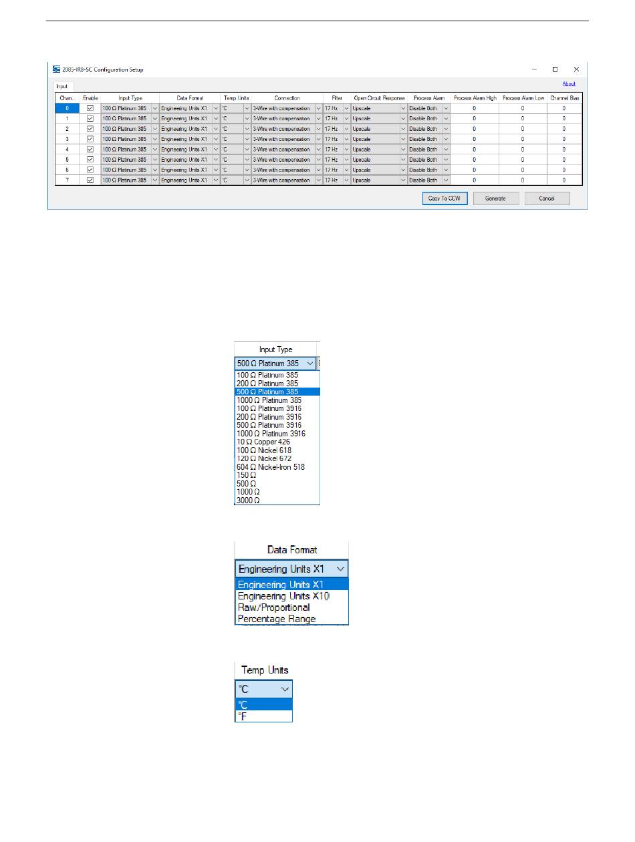Image resolution: width=635 pixels, height=842 pixels.
Task: Choose Raw/Proportional in the Data Format list
Action: coord(274,607)
